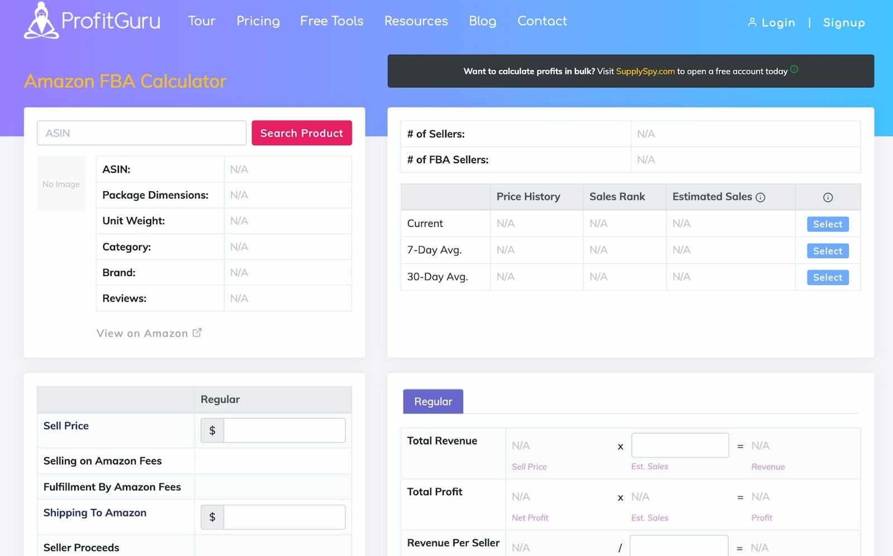Click the Estimated Sales column header text
The width and height of the screenshot is (893, 556).
point(712,197)
